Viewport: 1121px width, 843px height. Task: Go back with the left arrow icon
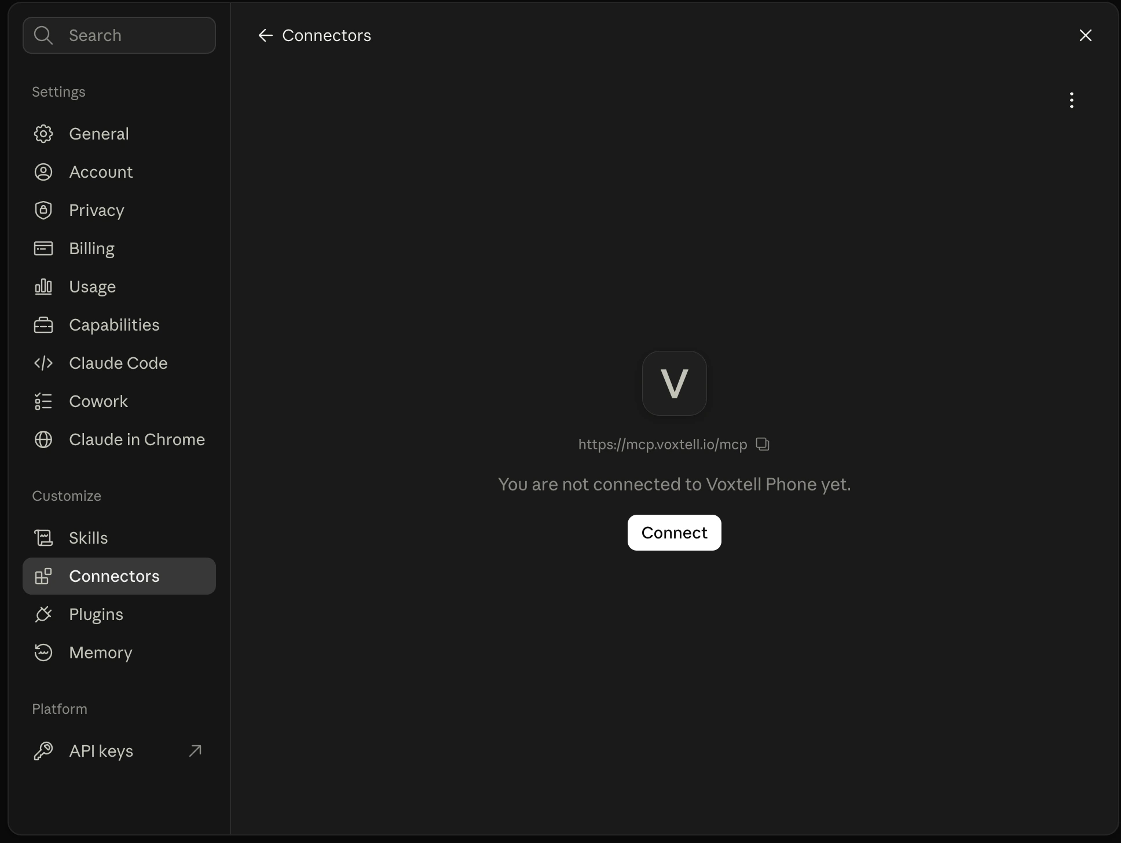[x=265, y=35]
